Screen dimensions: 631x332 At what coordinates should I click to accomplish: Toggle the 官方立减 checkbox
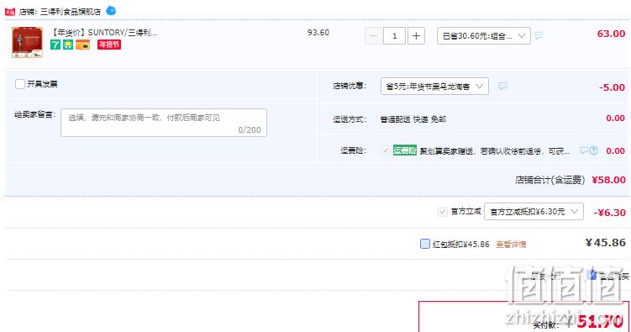442,212
